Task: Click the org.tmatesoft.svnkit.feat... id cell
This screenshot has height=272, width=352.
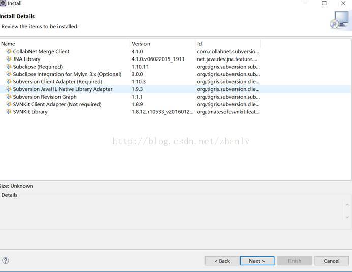Action: [x=228, y=112]
